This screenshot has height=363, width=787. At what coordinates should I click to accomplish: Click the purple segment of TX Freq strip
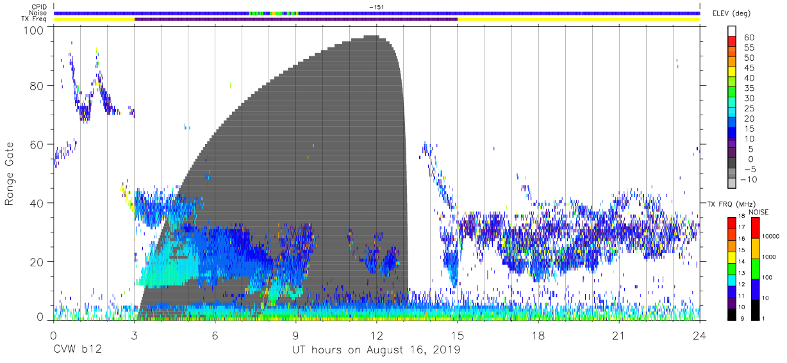click(x=296, y=19)
